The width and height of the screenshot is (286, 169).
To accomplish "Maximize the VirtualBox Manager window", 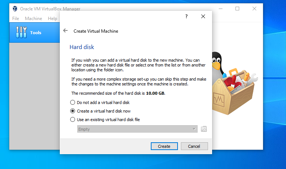I will (237, 9).
